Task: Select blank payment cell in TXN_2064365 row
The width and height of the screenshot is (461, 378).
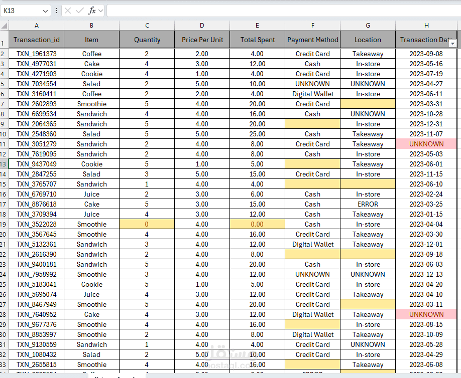Action: point(312,124)
